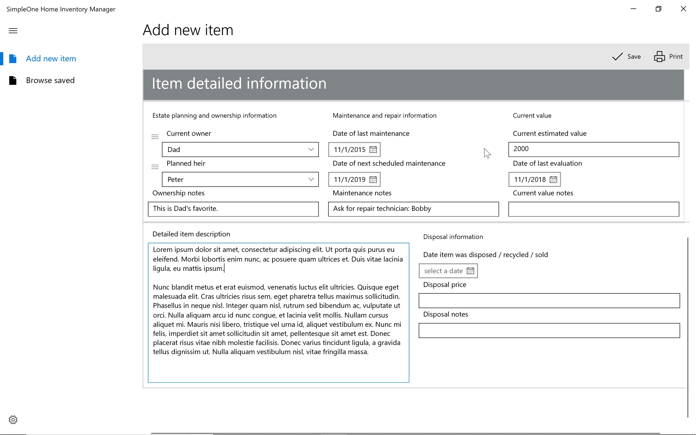Image resolution: width=696 pixels, height=435 pixels.
Task: Open calendar for the disposal date
Action: (470, 271)
